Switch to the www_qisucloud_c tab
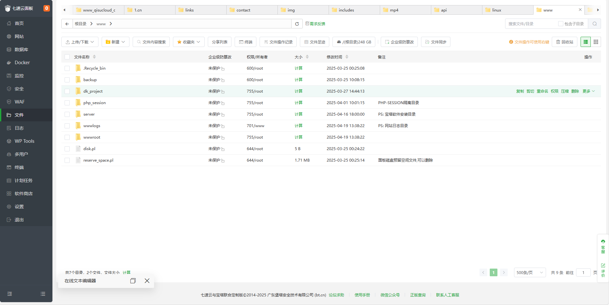 [x=98, y=10]
